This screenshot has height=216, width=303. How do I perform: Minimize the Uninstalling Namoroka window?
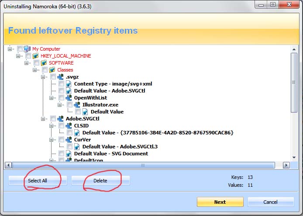click(261, 4)
